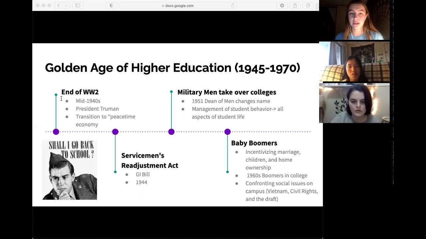Click the GI Bill bullet

tap(143, 174)
